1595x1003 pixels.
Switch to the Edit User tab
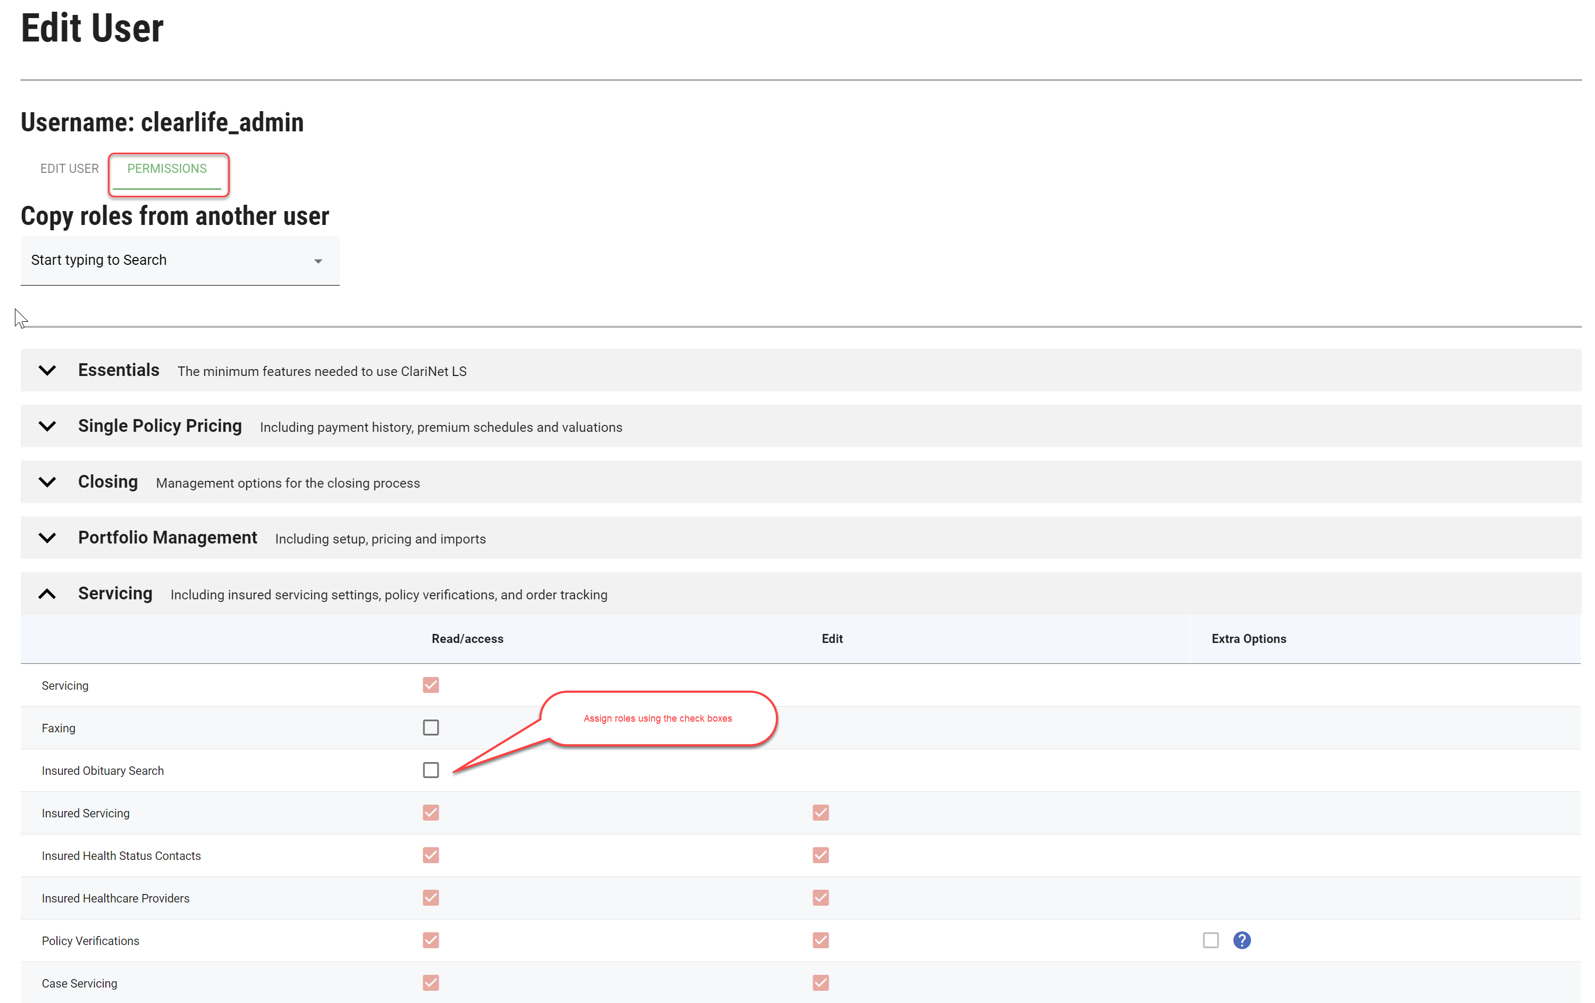click(x=70, y=168)
